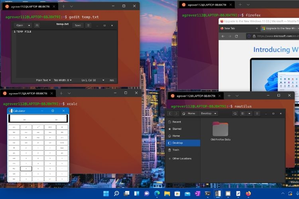
Task: Open the Windows Start menu
Action: (106, 194)
